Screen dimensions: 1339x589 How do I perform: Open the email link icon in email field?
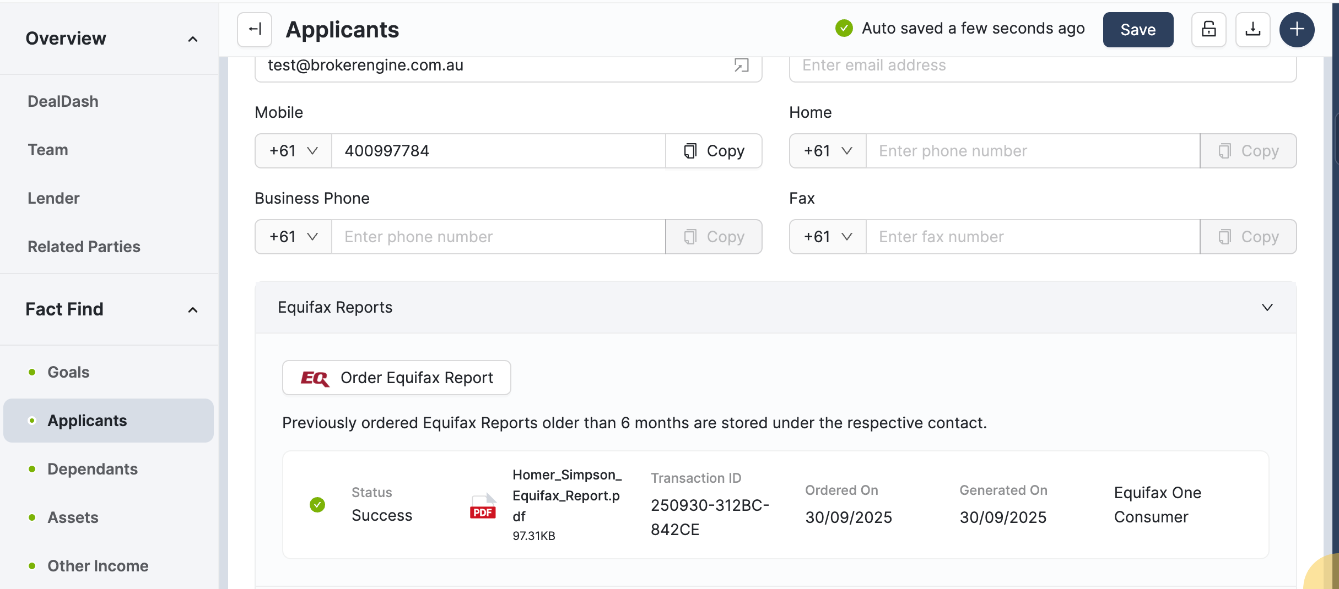click(741, 66)
